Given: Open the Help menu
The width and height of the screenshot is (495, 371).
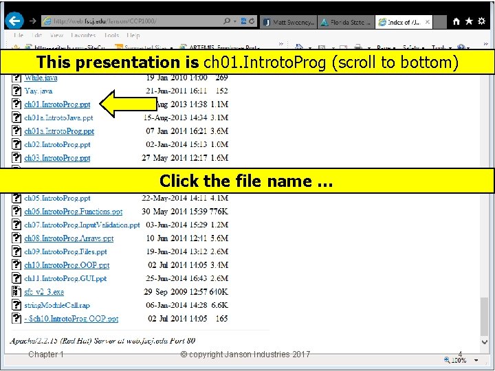Looking at the screenshot, I should coord(133,35).
